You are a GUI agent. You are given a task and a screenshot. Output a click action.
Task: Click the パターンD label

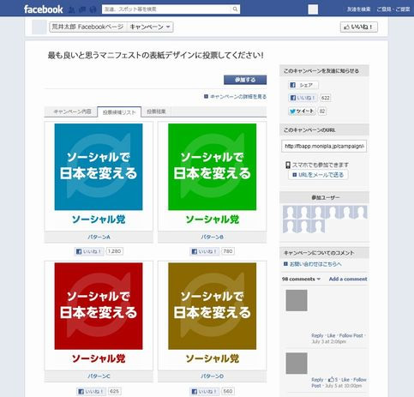(213, 376)
